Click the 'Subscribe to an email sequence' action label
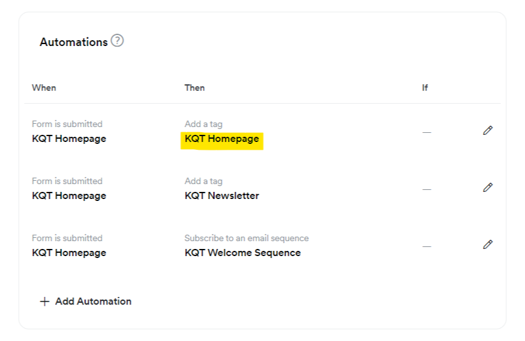The image size is (525, 341). [246, 238]
